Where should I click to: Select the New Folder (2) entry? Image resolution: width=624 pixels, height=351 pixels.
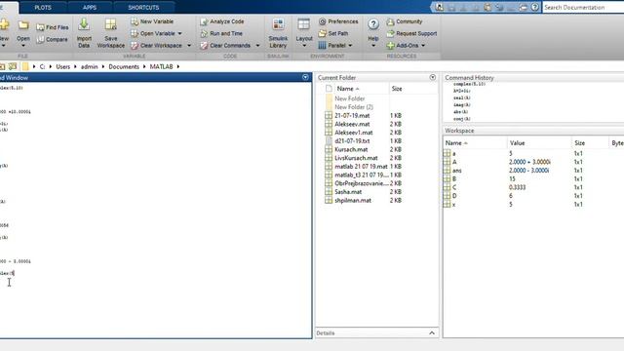(353, 107)
